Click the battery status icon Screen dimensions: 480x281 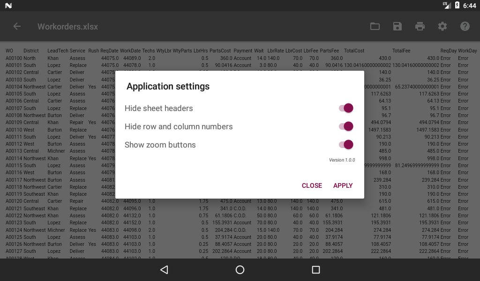[x=457, y=5]
